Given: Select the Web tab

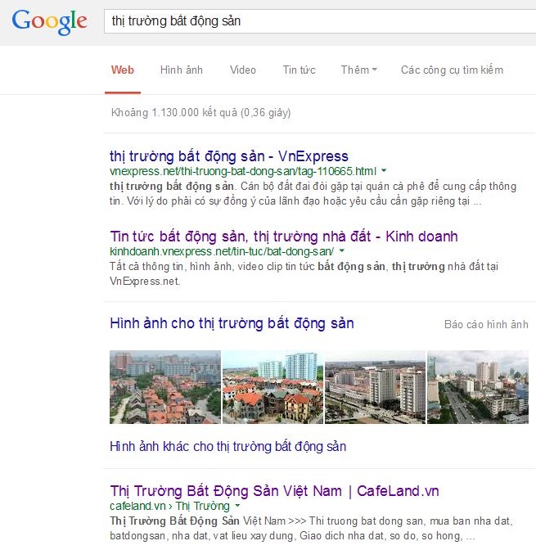Looking at the screenshot, I should click(123, 70).
